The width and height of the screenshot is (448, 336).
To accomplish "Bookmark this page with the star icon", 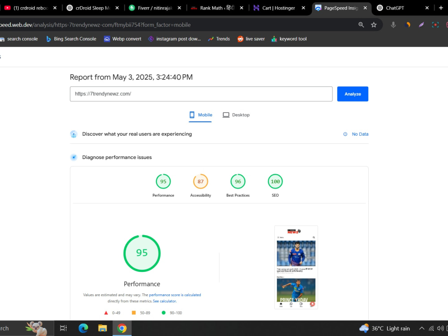I will [x=374, y=25].
